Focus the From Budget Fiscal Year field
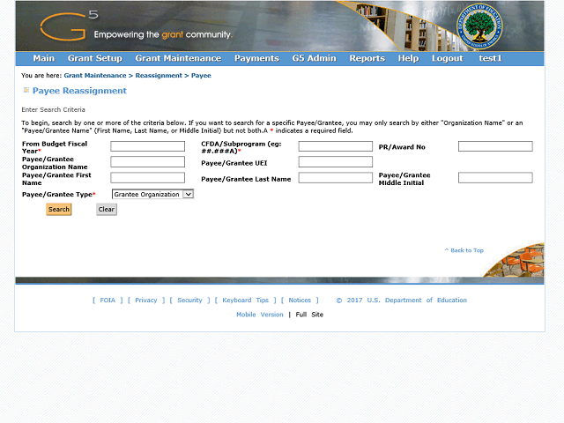 click(148, 146)
